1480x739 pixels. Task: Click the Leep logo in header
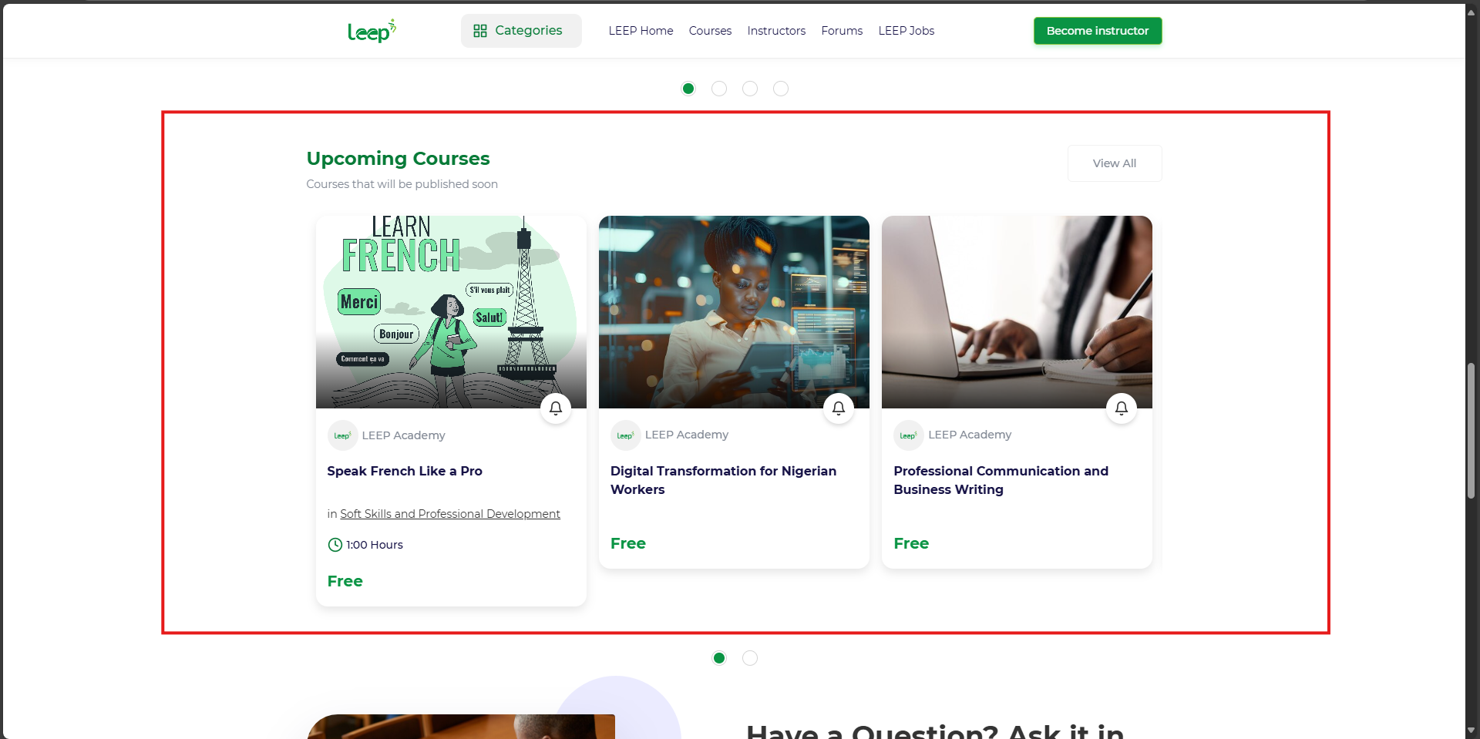372,31
